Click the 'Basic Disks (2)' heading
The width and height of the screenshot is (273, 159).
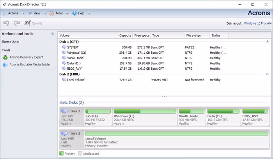(71, 102)
